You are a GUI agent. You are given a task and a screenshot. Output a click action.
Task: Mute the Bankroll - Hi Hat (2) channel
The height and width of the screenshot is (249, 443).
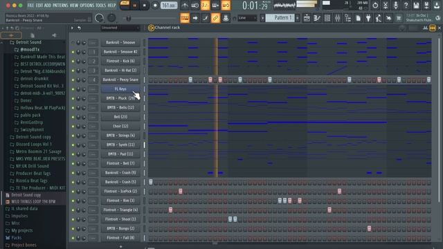point(73,71)
